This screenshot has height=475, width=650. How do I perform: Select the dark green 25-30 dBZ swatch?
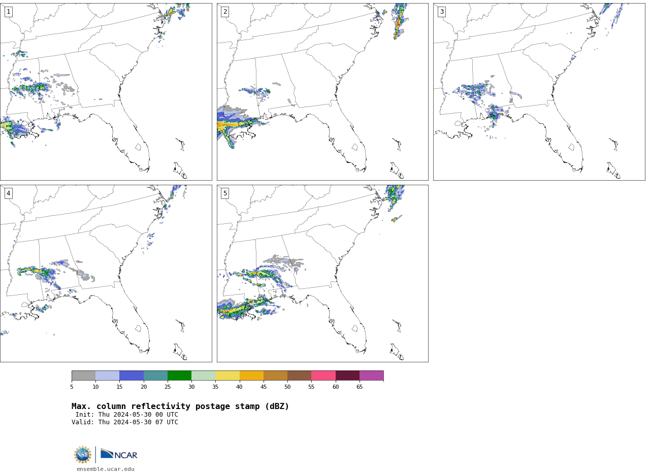point(179,376)
